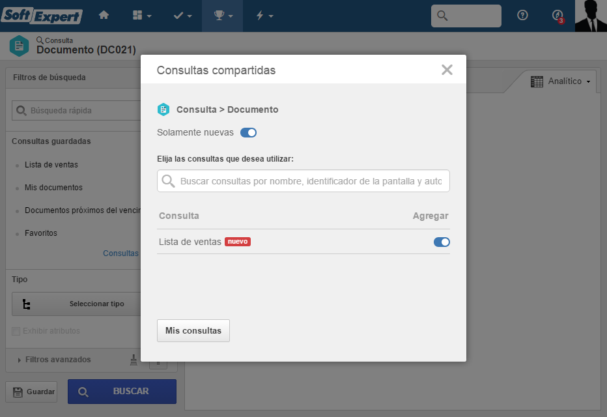Open the lightning bolt quick actions menu
Viewport: 607px width, 417px height.
[264, 16]
